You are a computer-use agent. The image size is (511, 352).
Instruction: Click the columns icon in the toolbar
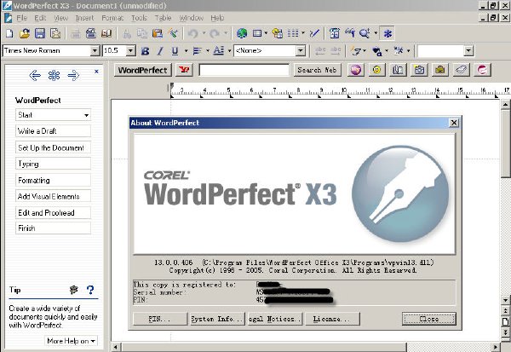293,33
